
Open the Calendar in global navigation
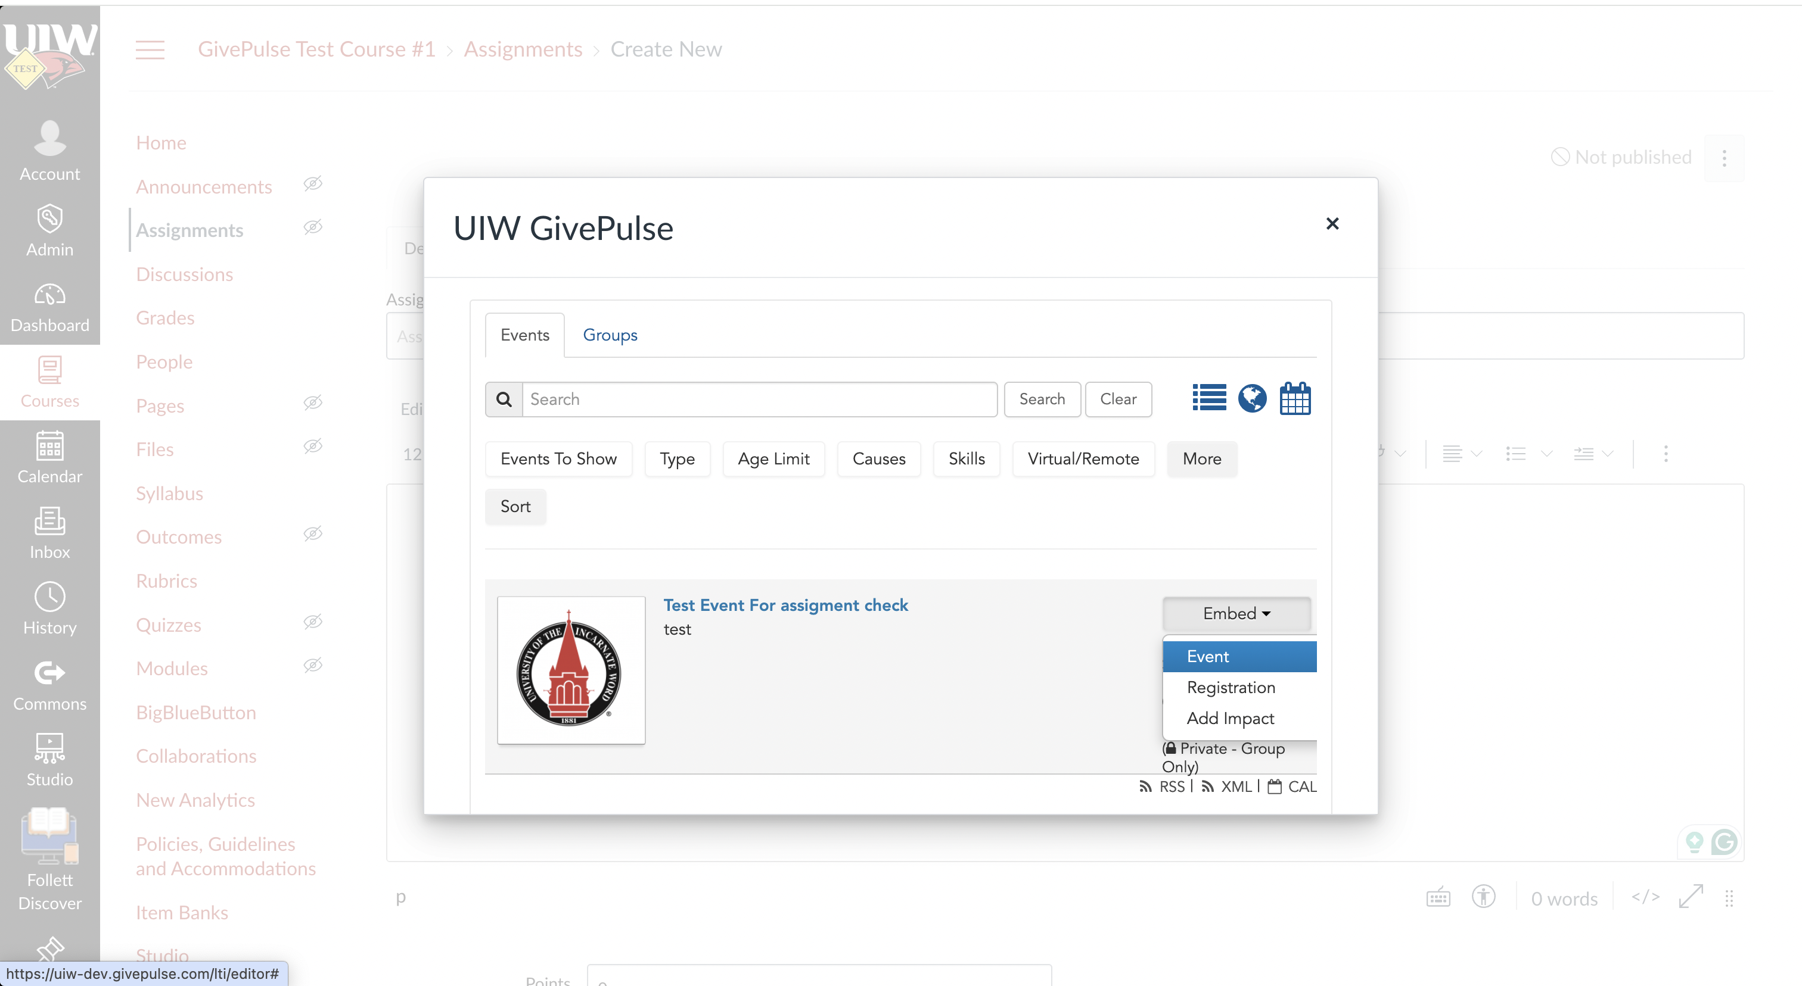pyautogui.click(x=49, y=458)
